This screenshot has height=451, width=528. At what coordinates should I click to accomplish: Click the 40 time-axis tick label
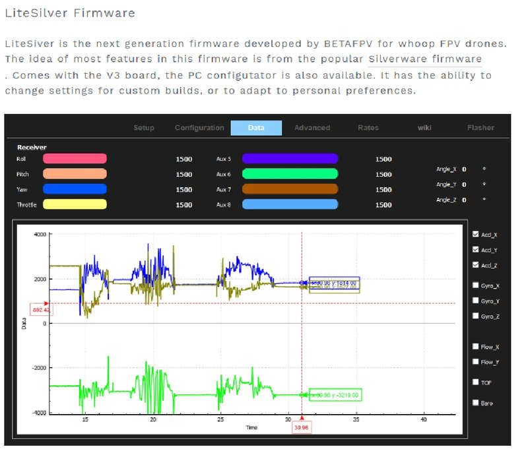(424, 419)
